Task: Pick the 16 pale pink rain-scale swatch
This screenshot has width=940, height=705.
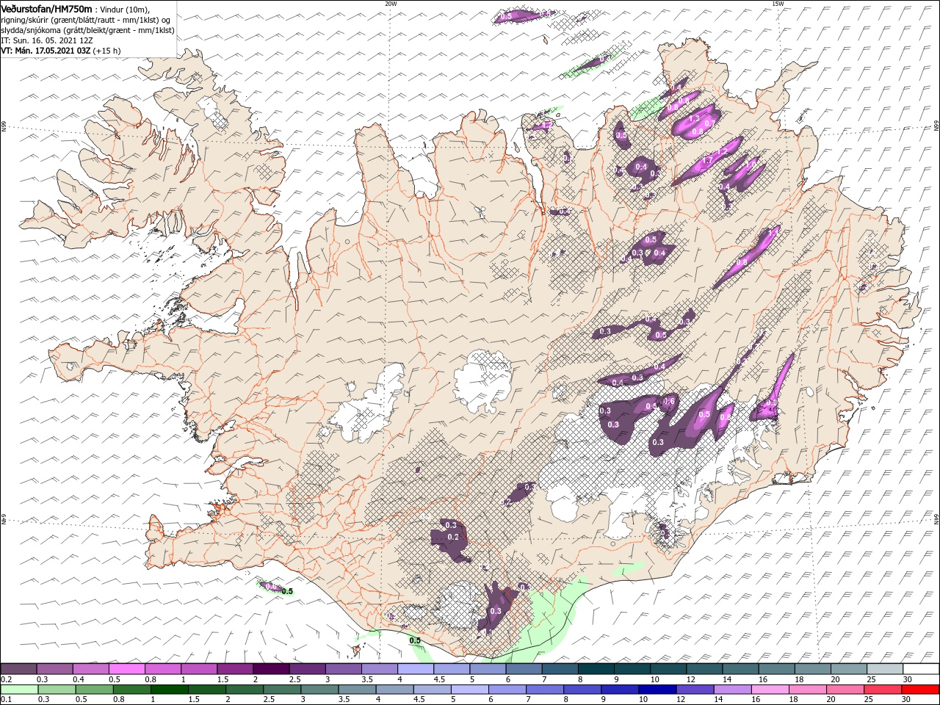Action: tap(770, 690)
